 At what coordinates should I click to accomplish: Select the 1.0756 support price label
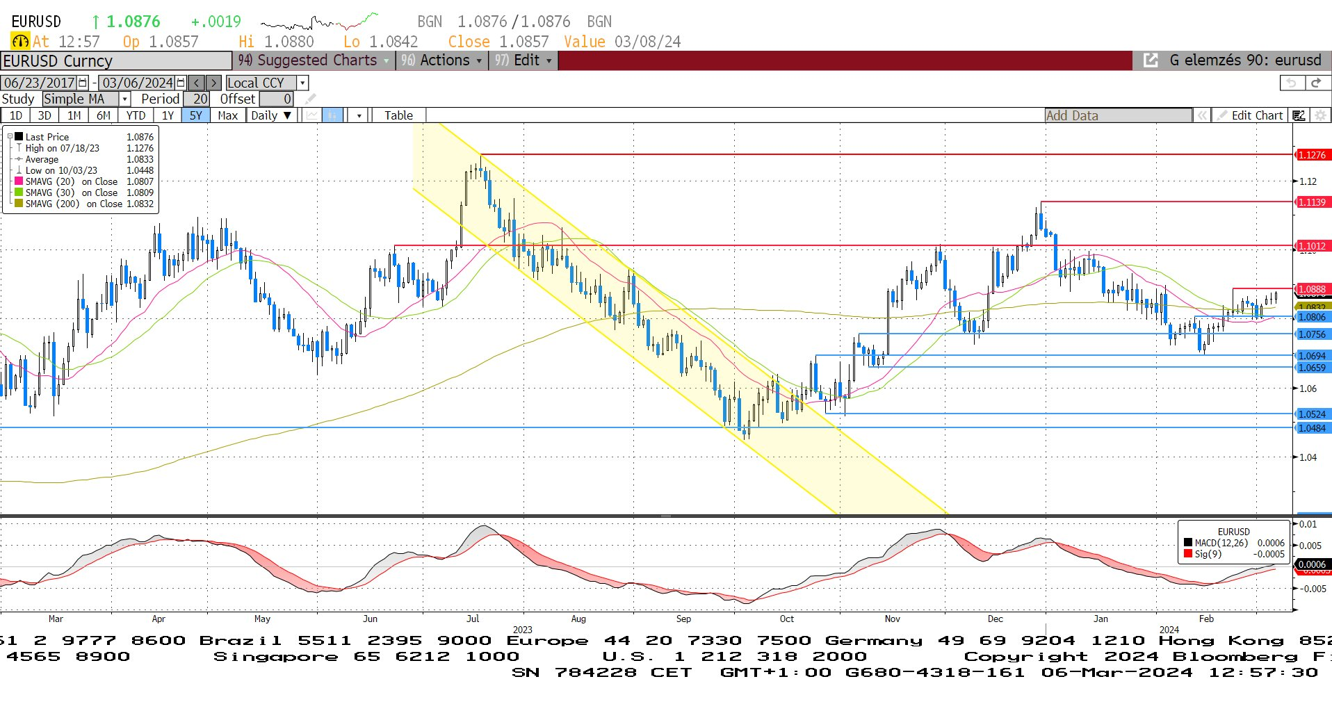pos(1313,334)
